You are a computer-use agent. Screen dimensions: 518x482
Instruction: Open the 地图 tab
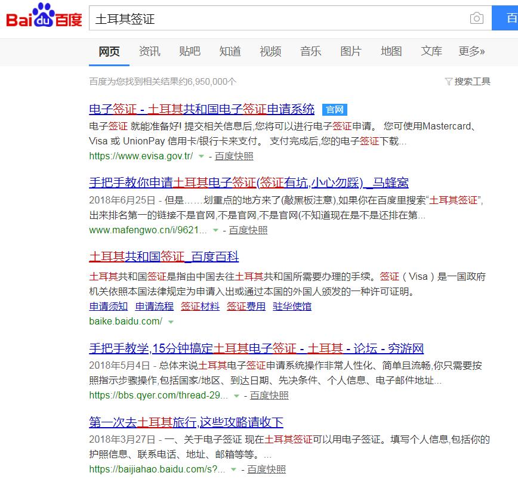click(x=391, y=52)
